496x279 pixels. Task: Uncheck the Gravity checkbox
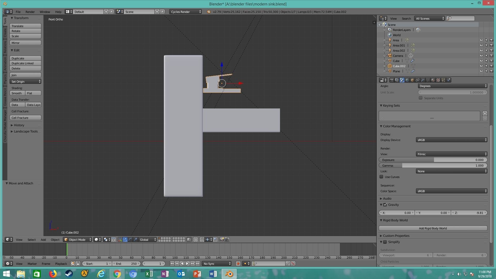385,205
